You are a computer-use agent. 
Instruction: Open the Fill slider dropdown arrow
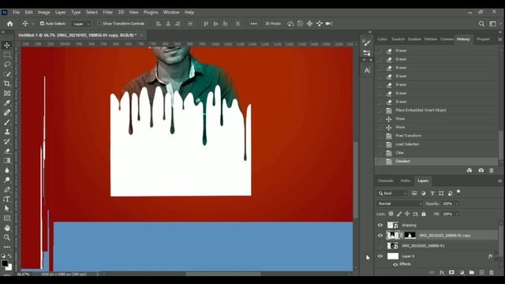tap(457, 214)
